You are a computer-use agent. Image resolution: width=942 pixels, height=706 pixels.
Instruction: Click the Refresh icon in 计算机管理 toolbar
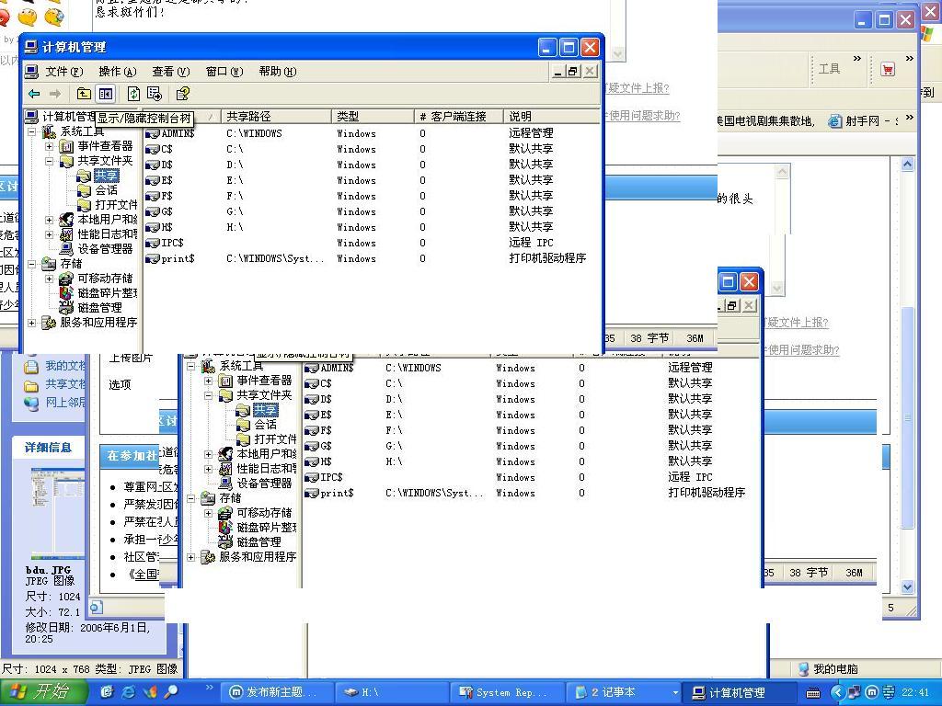point(133,94)
